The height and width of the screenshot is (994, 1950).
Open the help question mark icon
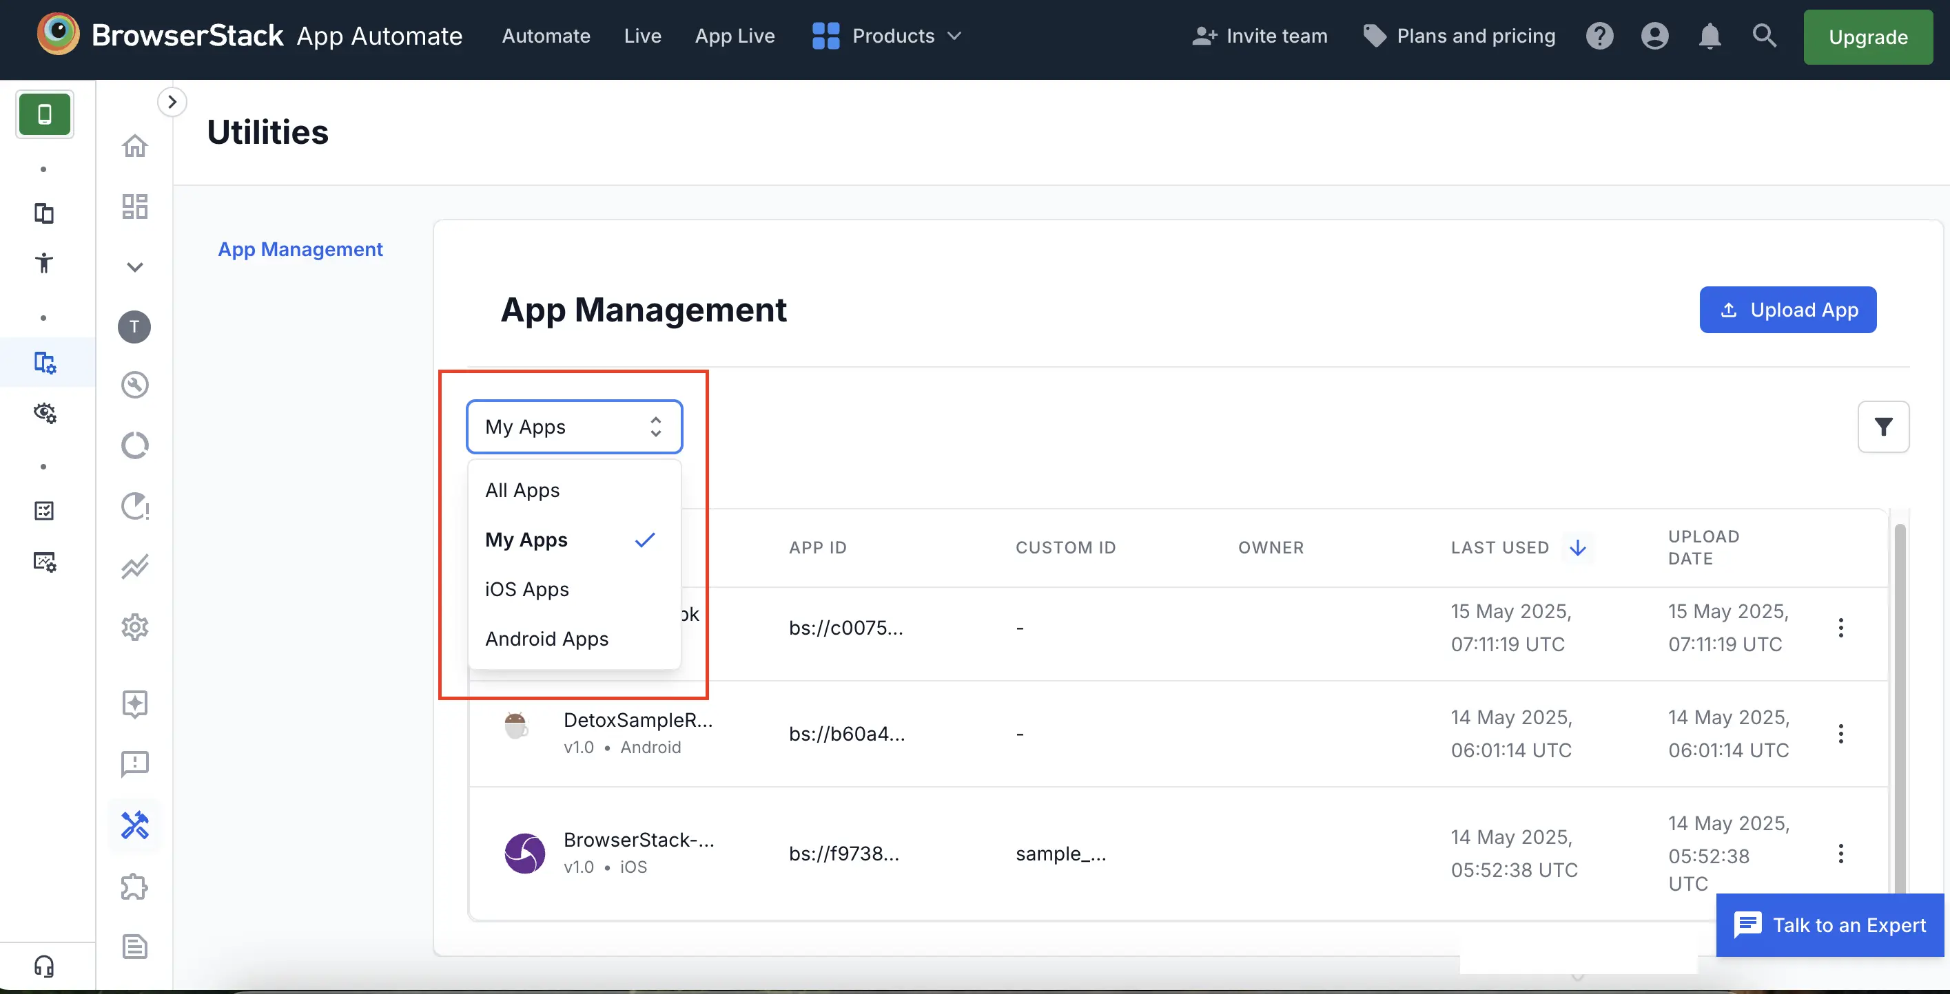pyautogui.click(x=1599, y=36)
